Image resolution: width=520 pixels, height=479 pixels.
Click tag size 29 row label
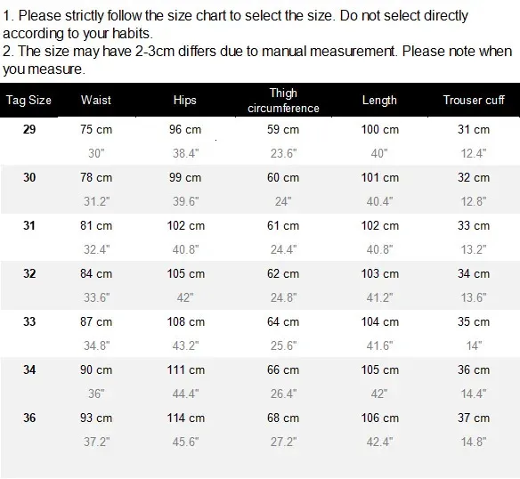29,129
